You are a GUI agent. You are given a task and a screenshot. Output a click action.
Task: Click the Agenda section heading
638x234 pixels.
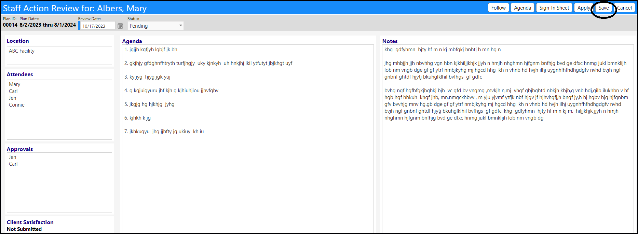(x=132, y=41)
